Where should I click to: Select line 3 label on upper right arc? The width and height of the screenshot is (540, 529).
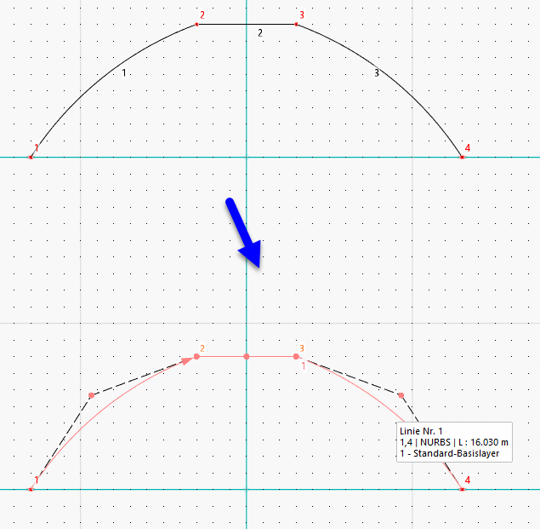tap(377, 72)
